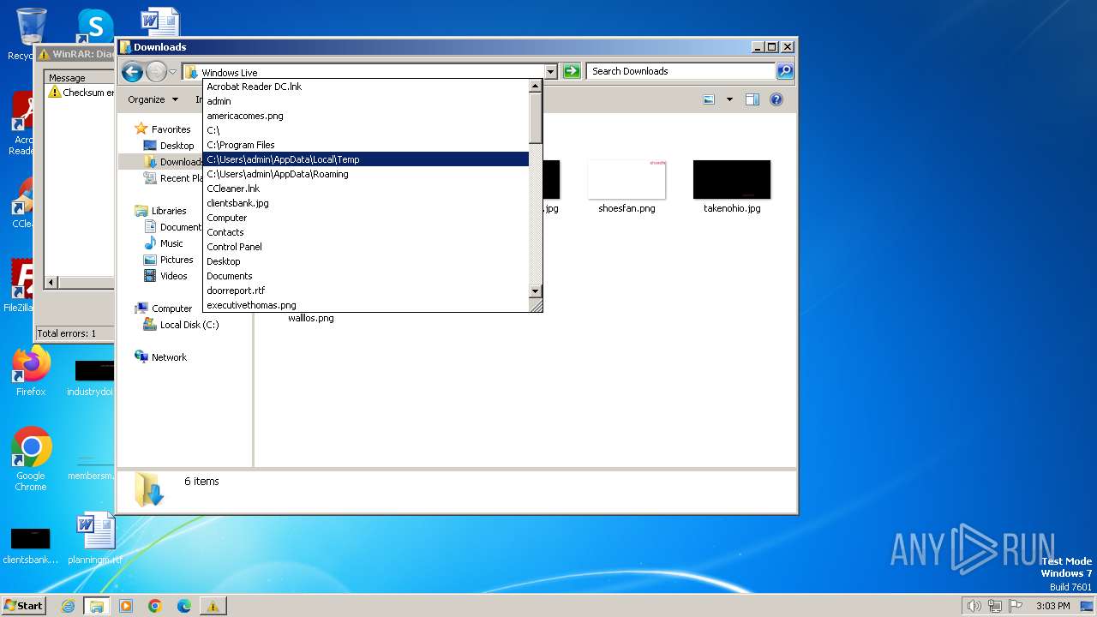Pick C:\ from the address list
Image resolution: width=1097 pixels, height=617 pixels.
point(366,130)
